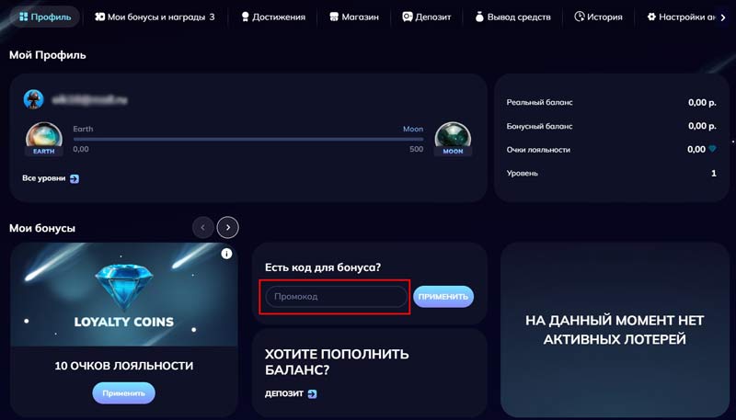Screen dimensions: 736x420
Task: Click the arrow icon beside ДЕПОЗИТ
Action: tap(312, 394)
